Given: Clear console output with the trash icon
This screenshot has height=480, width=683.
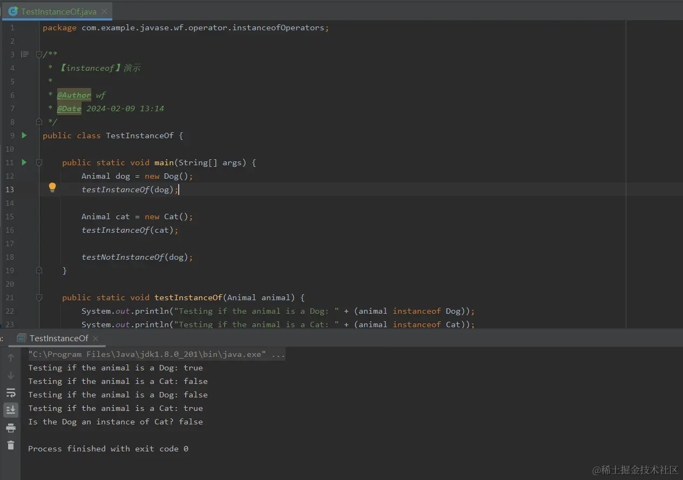Looking at the screenshot, I should pyautogui.click(x=11, y=445).
